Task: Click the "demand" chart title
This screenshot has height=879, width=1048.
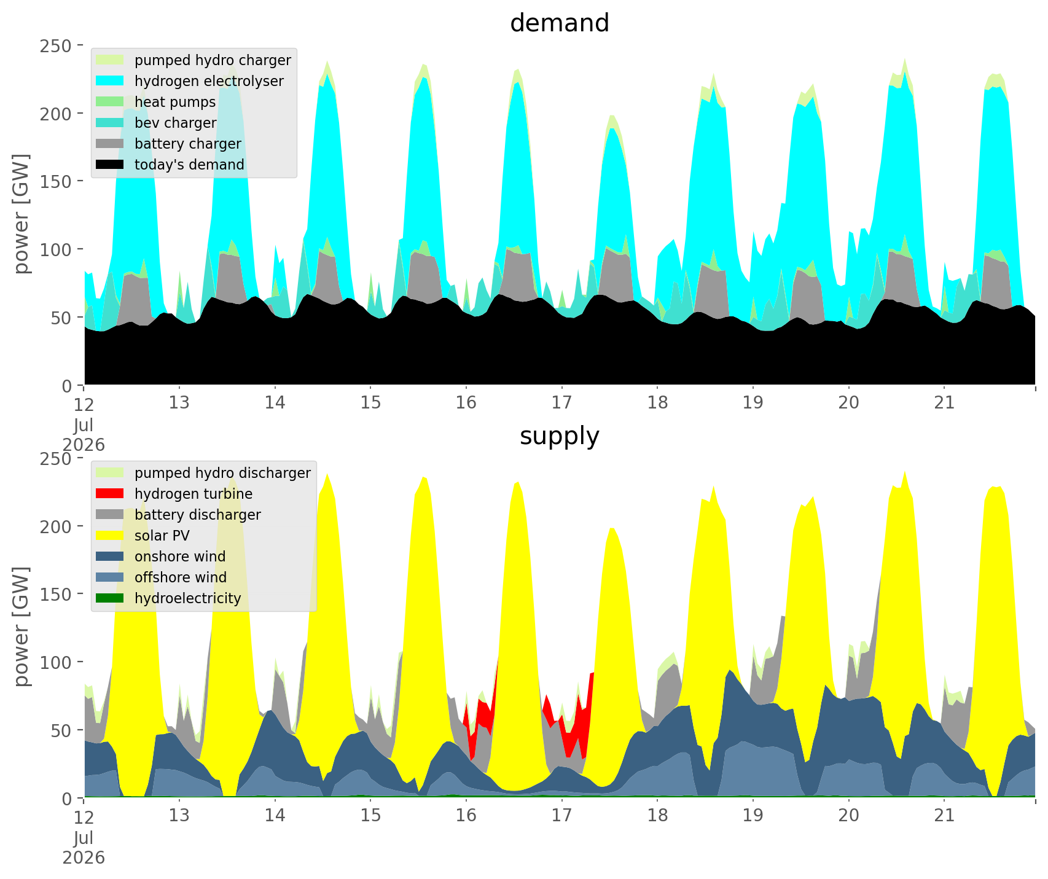Action: click(560, 23)
